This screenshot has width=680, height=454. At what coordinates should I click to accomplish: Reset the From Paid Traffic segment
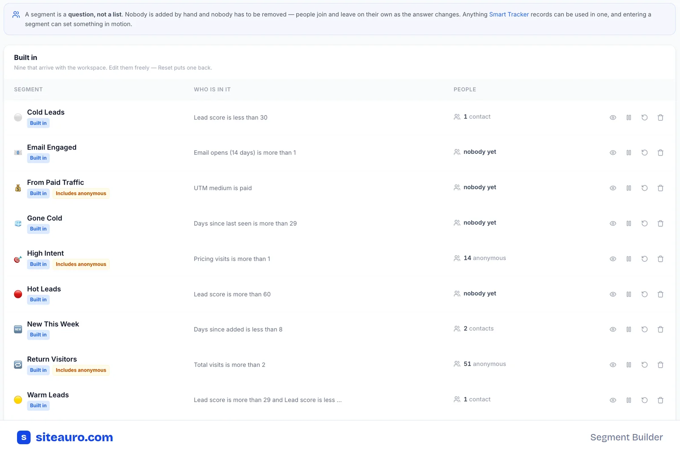pyautogui.click(x=644, y=188)
